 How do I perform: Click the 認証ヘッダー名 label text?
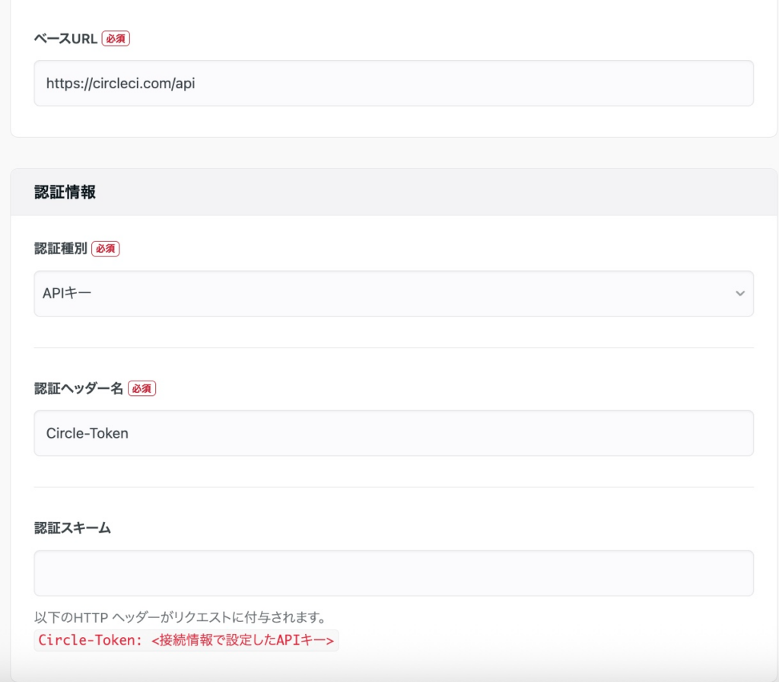pos(79,388)
